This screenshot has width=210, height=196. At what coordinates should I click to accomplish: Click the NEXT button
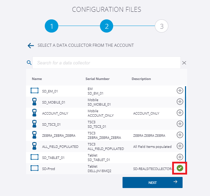[152, 182]
